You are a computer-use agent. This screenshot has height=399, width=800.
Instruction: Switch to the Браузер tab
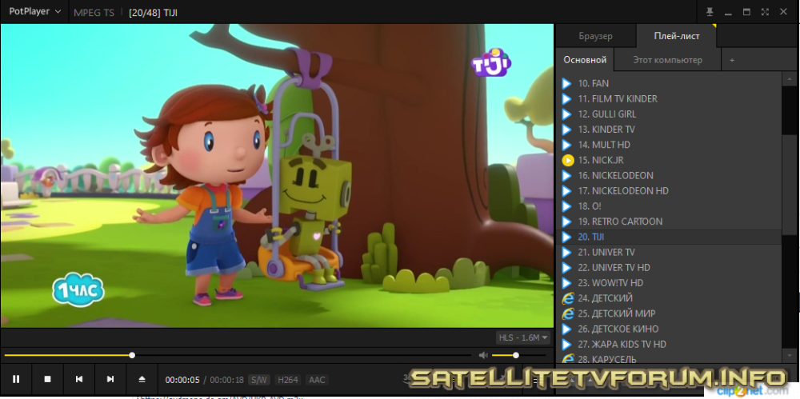(x=595, y=36)
